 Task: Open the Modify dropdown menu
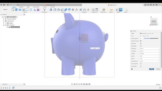[x=64, y=12]
